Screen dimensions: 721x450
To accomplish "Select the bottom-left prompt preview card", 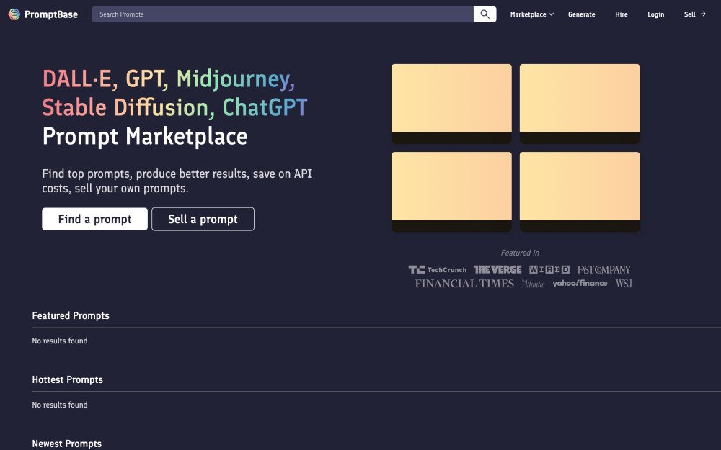I will tap(451, 192).
